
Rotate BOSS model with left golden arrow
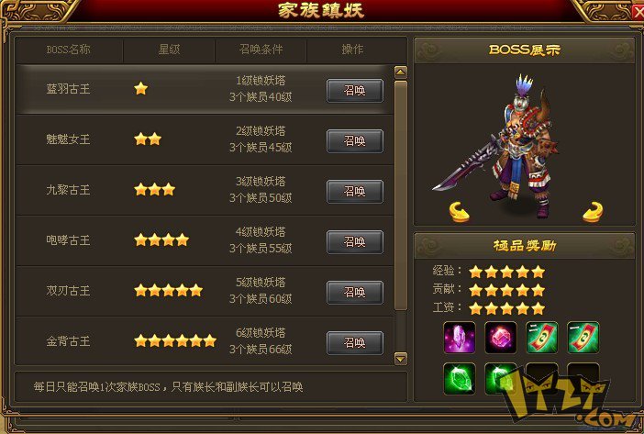pos(460,212)
